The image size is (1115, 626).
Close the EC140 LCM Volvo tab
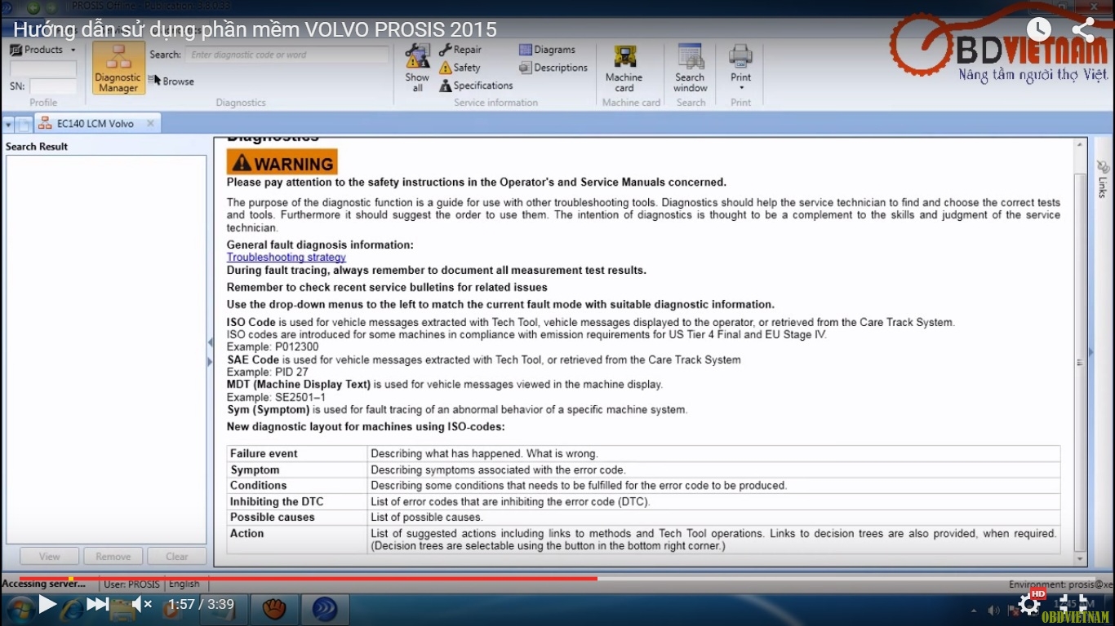[x=150, y=124]
